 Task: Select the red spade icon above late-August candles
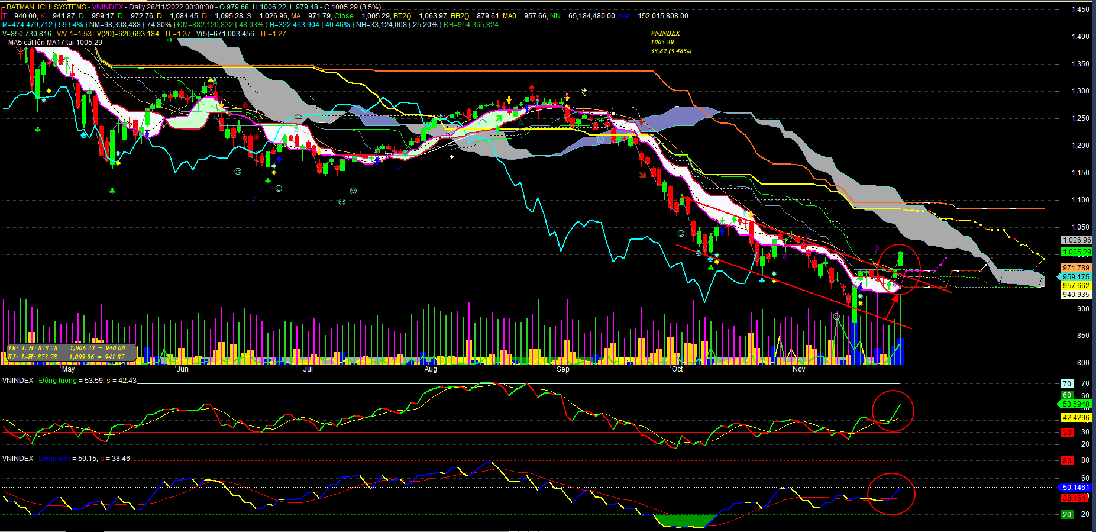point(532,88)
